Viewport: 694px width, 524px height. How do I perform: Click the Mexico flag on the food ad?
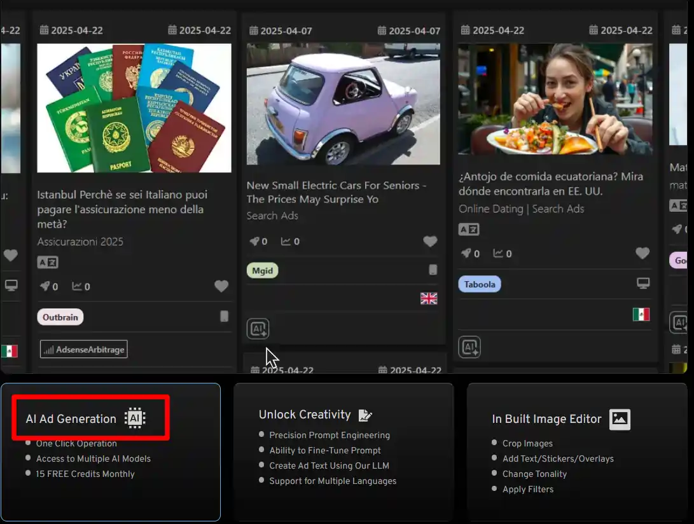click(x=641, y=315)
